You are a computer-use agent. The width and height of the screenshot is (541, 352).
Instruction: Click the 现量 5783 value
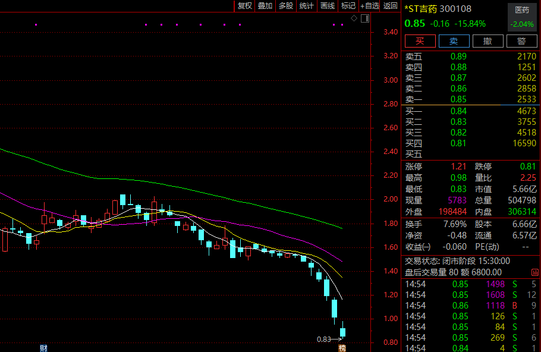(457, 200)
